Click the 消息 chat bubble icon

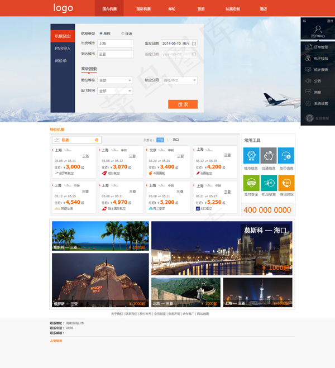(308, 92)
